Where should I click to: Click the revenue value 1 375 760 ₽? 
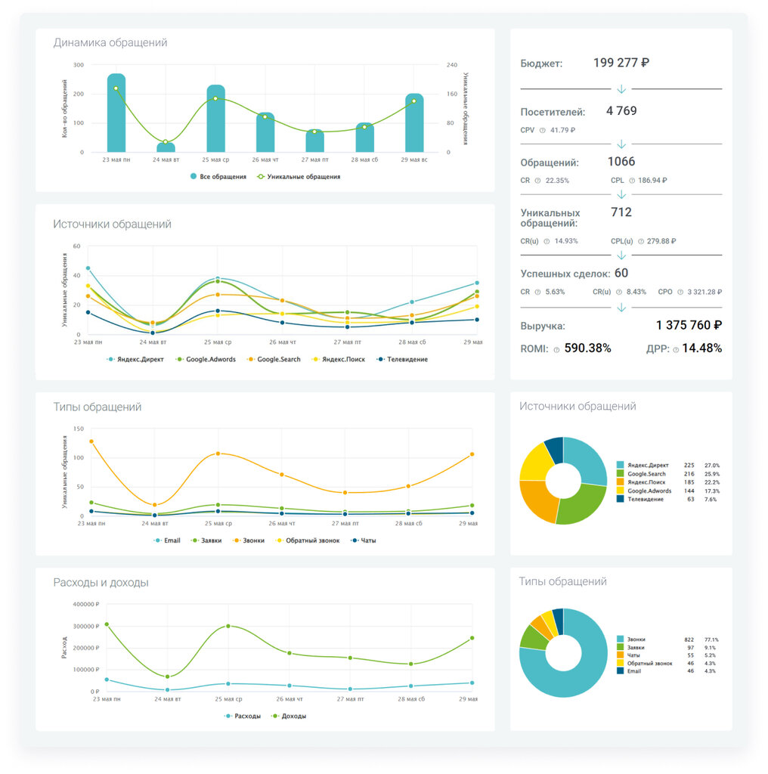[689, 325]
